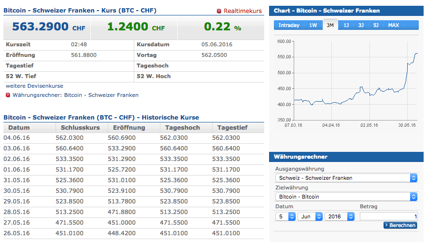
Task: Click date cell 28.05.16
Action: [16, 212]
